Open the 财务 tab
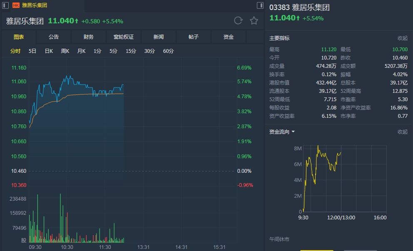413x251 pixels. [x=89, y=37]
